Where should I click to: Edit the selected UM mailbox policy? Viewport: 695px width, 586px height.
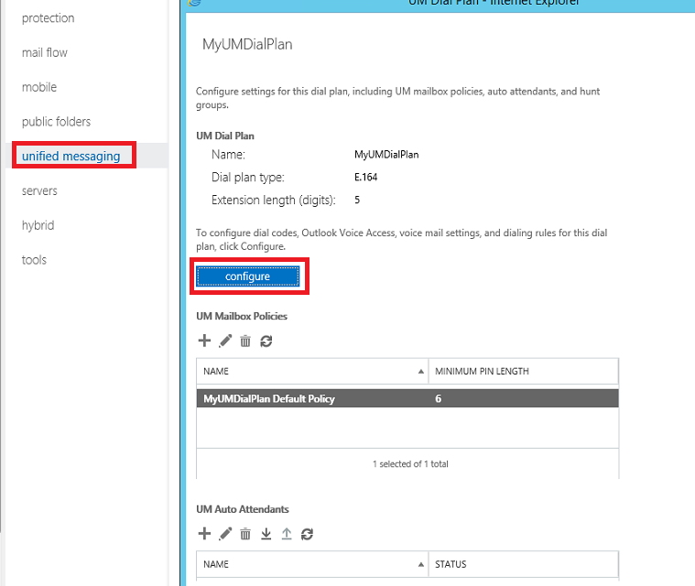[225, 342]
